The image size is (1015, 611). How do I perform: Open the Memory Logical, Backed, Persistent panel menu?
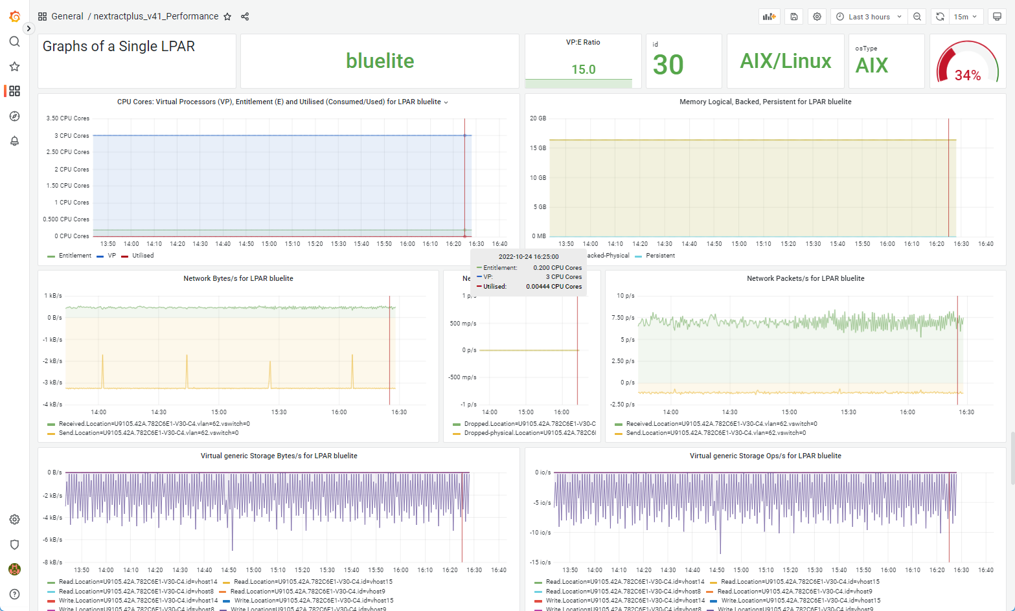click(766, 102)
